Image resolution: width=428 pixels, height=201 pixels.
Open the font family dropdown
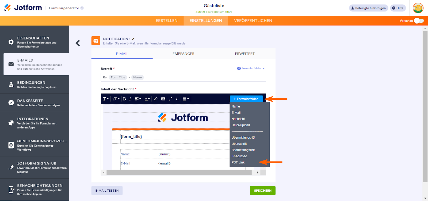click(x=106, y=99)
